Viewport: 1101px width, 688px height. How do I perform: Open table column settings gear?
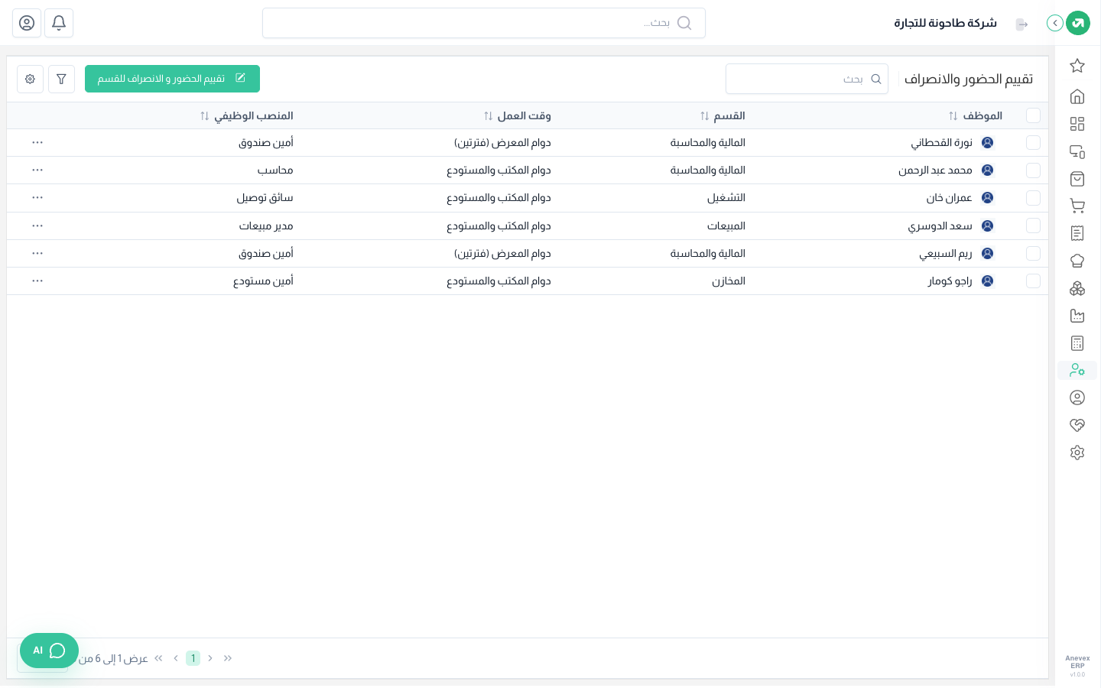click(x=30, y=79)
